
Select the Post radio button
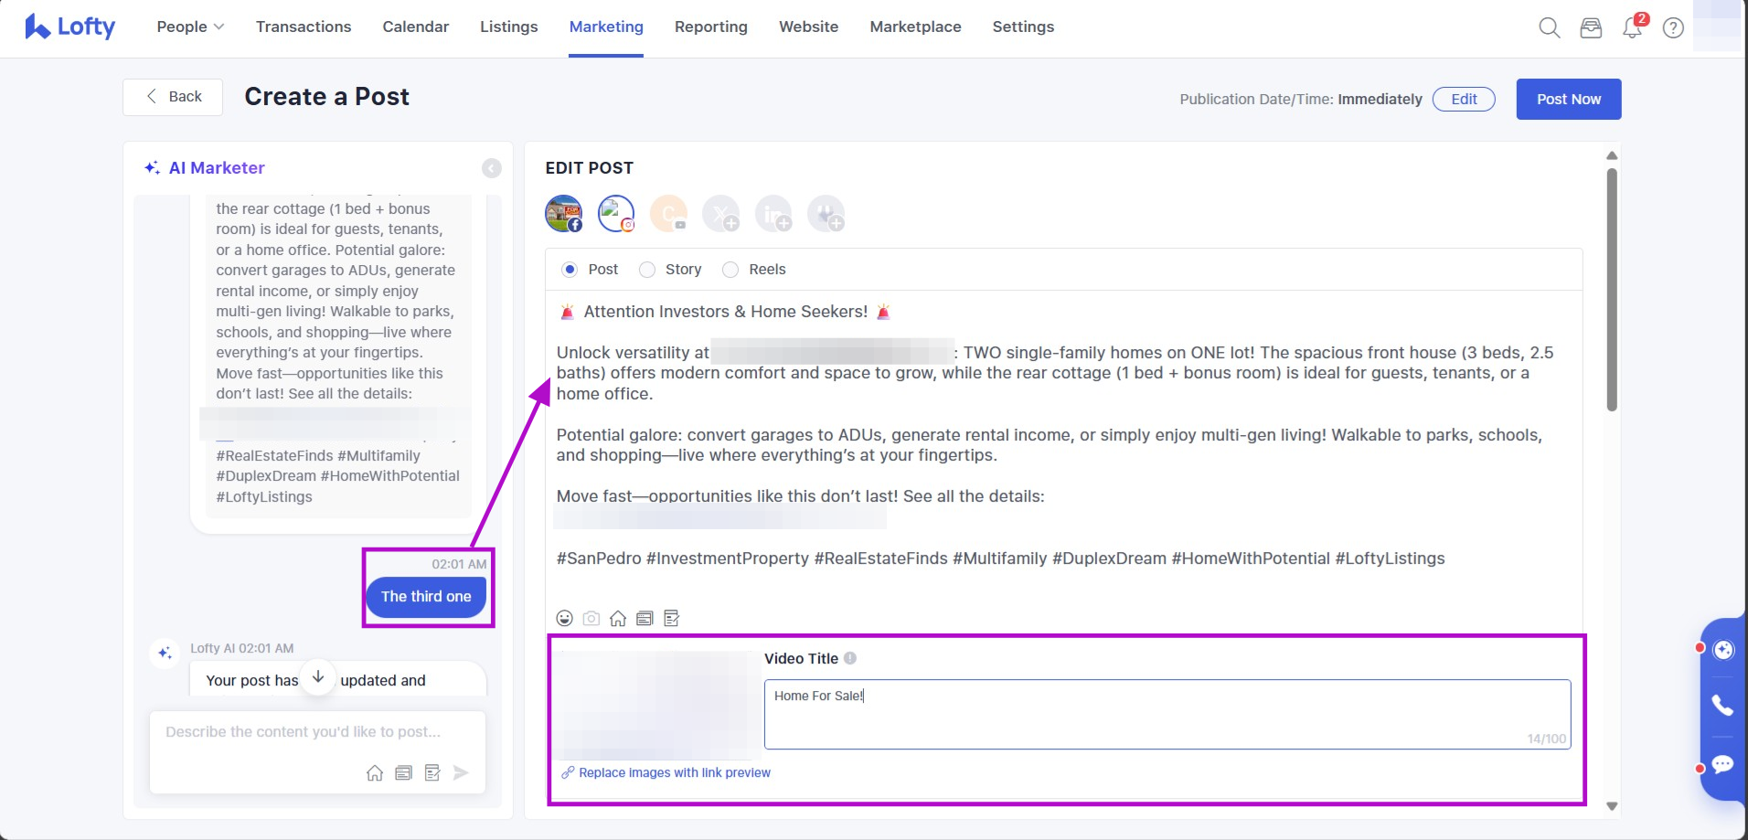[x=570, y=270]
